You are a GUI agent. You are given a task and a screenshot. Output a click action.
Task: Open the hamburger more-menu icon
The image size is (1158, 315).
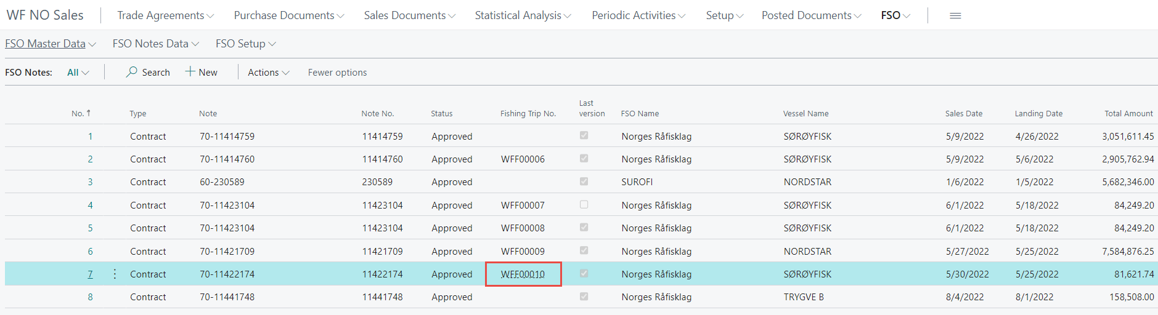pyautogui.click(x=955, y=15)
